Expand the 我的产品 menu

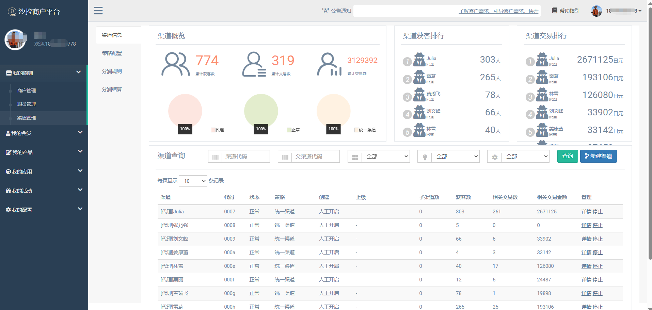pyautogui.click(x=44, y=152)
